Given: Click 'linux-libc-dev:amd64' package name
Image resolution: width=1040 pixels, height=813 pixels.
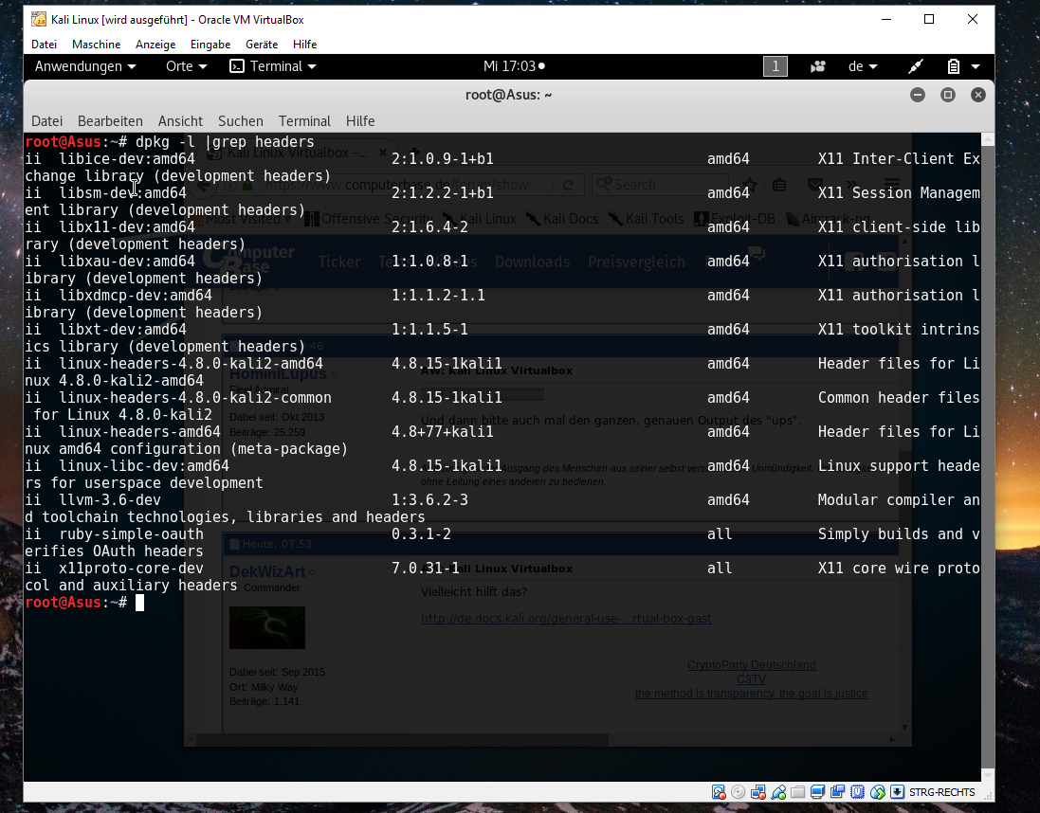Looking at the screenshot, I should (x=144, y=466).
